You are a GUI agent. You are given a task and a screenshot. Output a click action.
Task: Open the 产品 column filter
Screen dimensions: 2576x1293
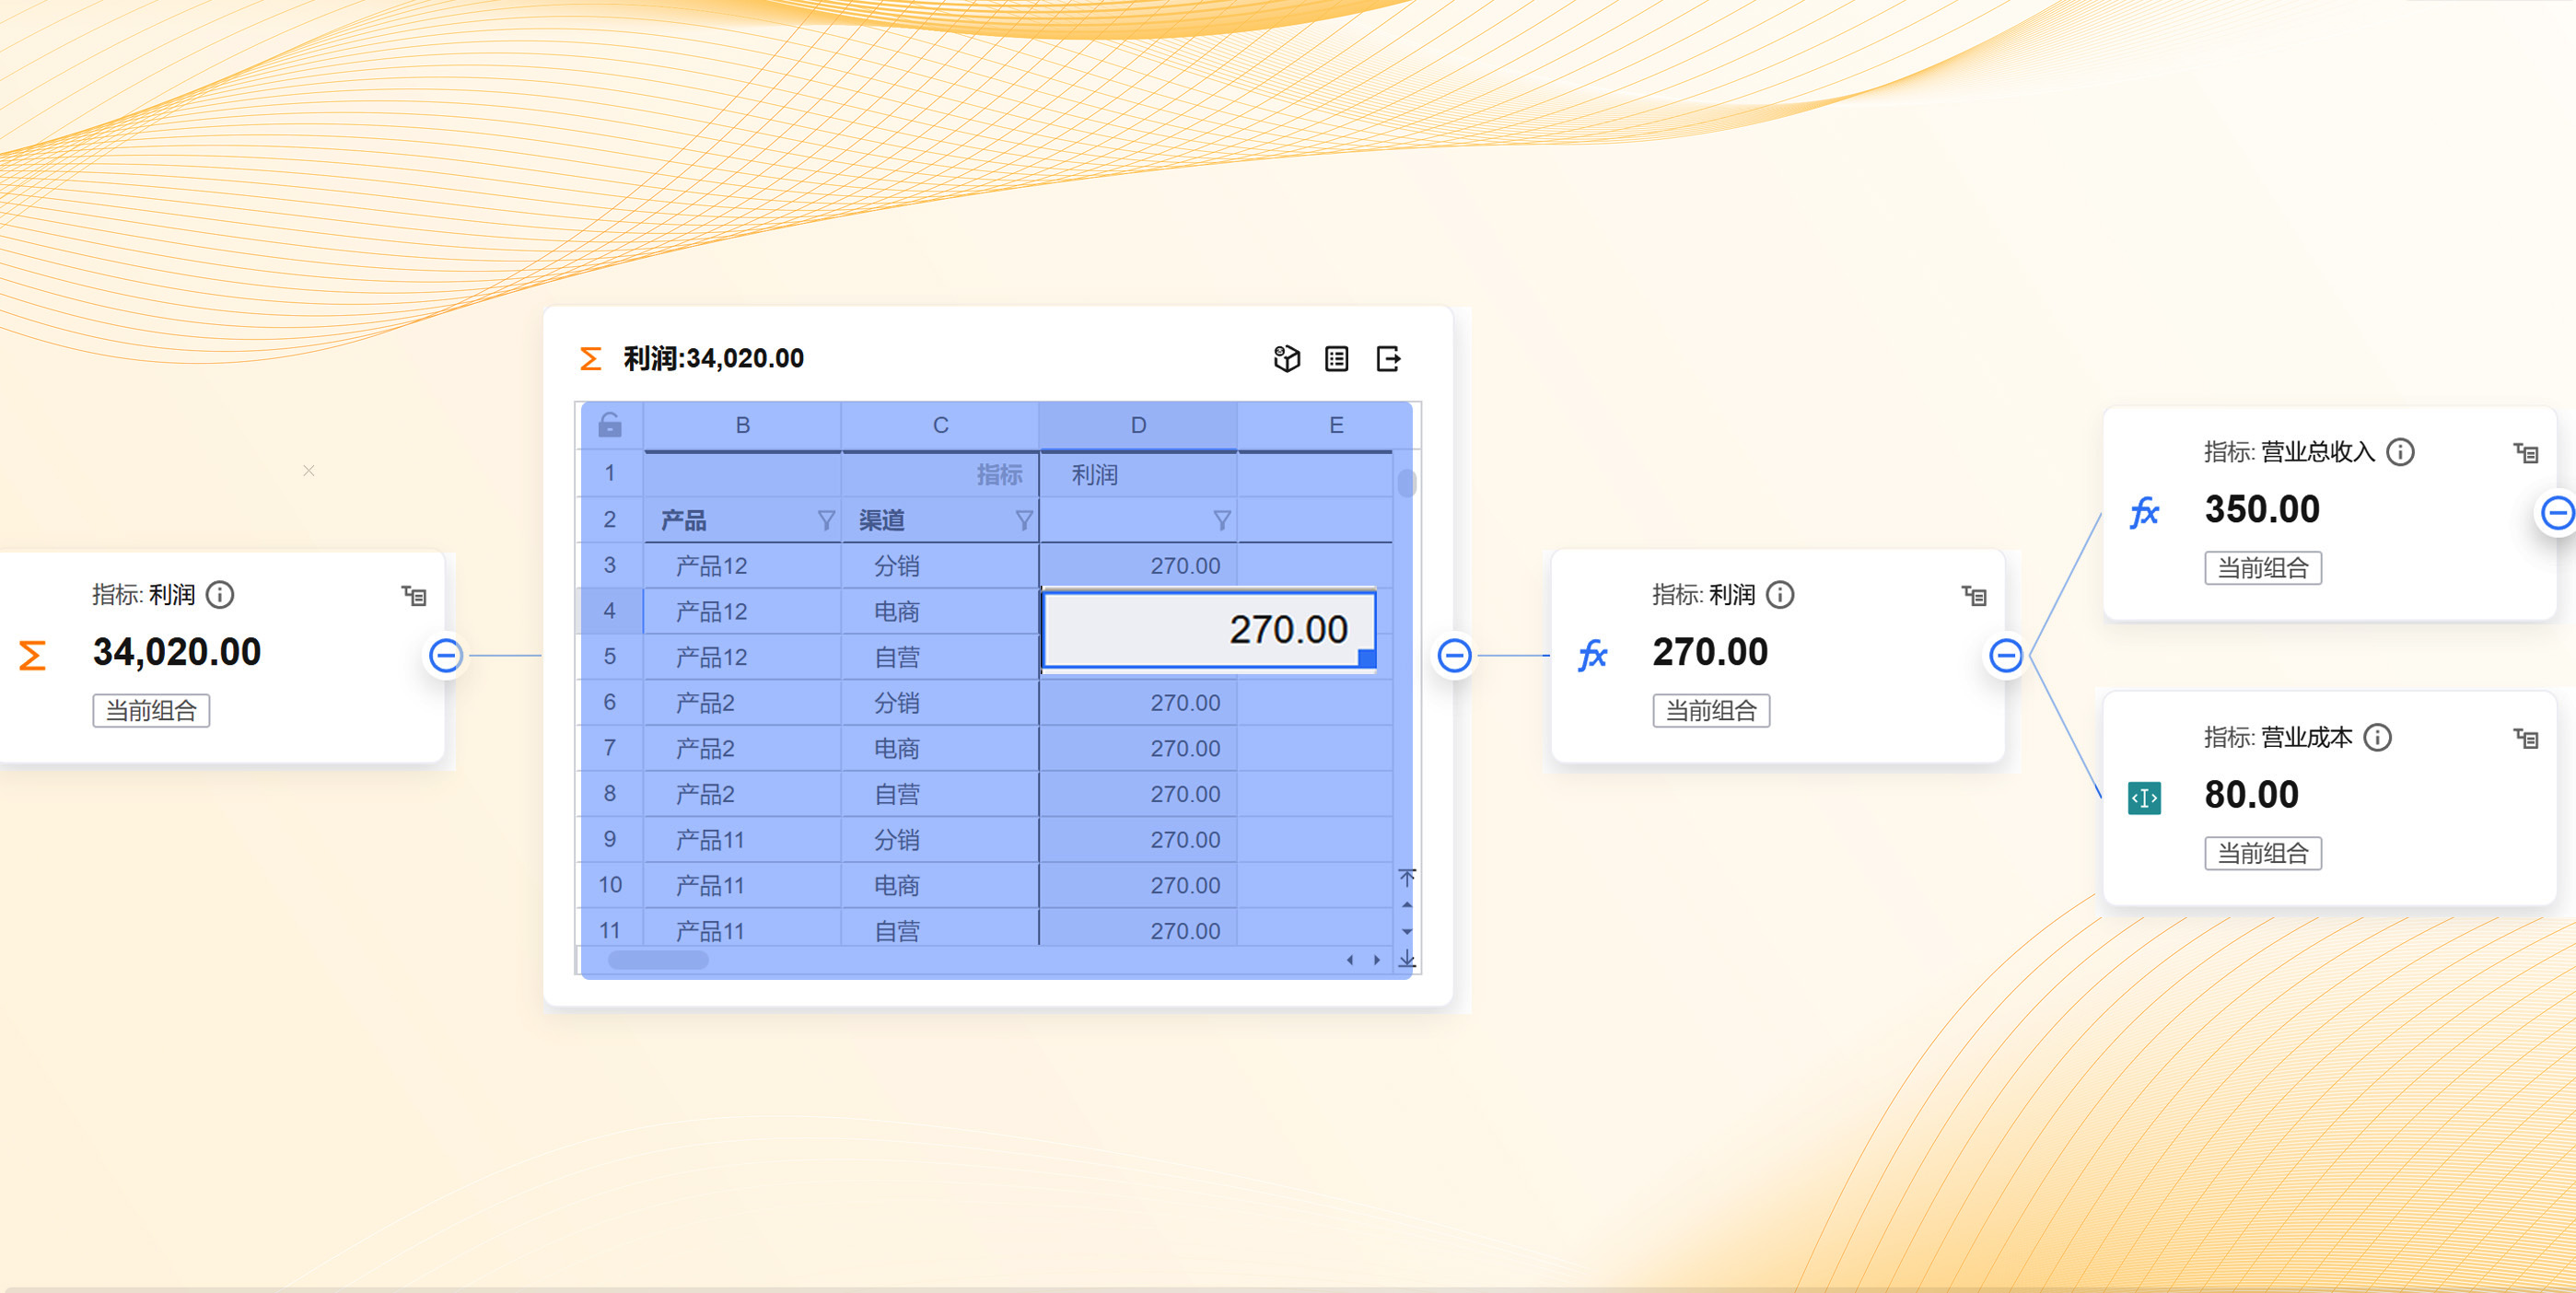[826, 520]
